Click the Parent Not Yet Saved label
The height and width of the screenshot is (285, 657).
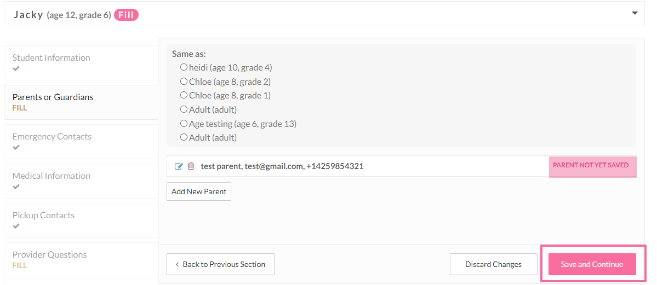[592, 166]
